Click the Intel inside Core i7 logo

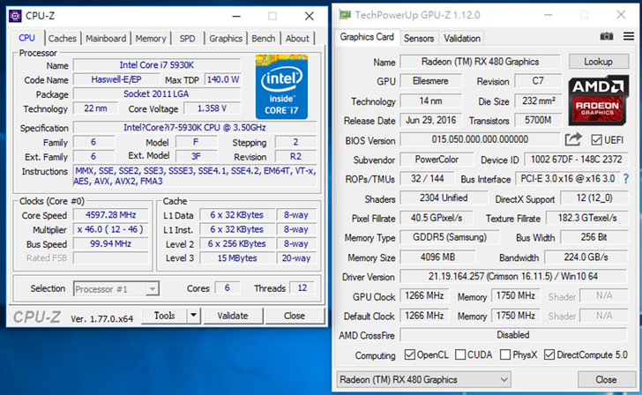click(x=281, y=86)
